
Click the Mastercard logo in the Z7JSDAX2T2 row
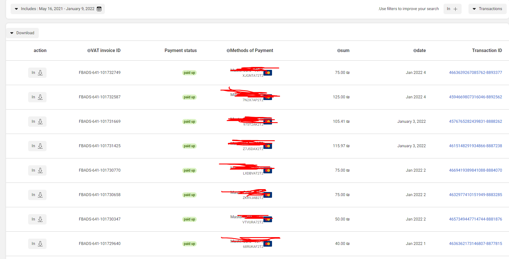click(268, 146)
